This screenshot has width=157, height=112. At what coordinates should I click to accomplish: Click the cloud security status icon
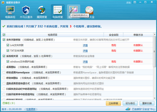click(x=130, y=109)
